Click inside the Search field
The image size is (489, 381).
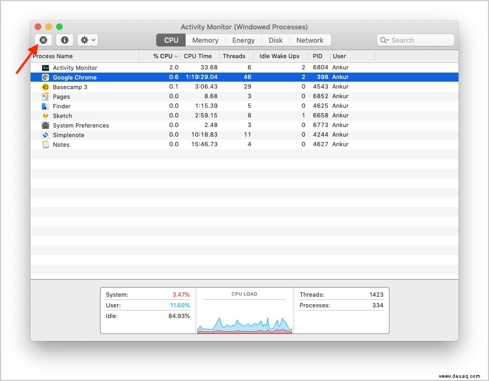[x=415, y=40]
